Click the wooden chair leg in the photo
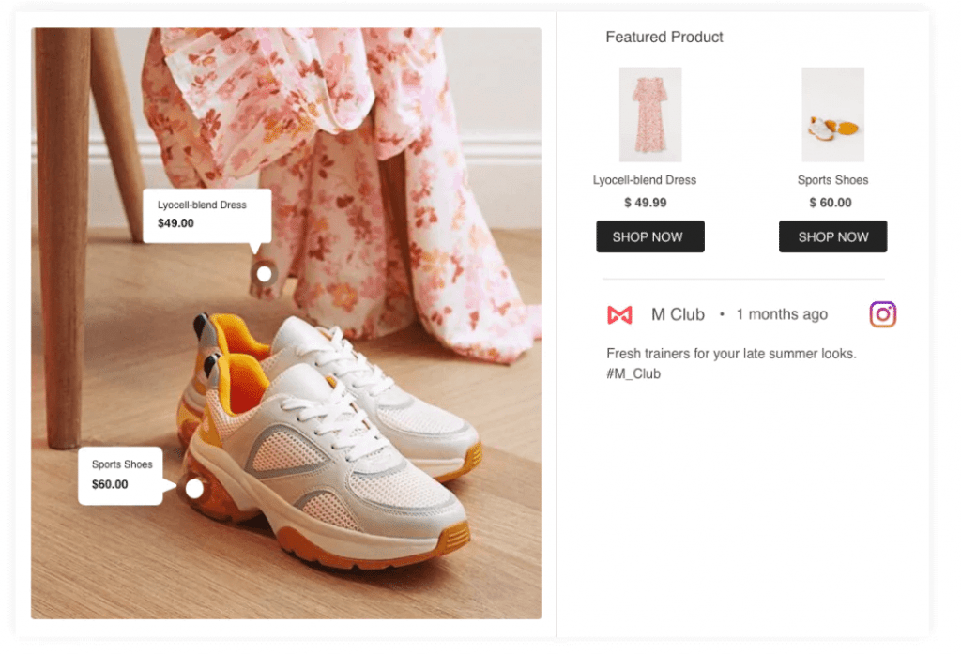Image resolution: width=961 pixels, height=654 pixels. [63, 235]
